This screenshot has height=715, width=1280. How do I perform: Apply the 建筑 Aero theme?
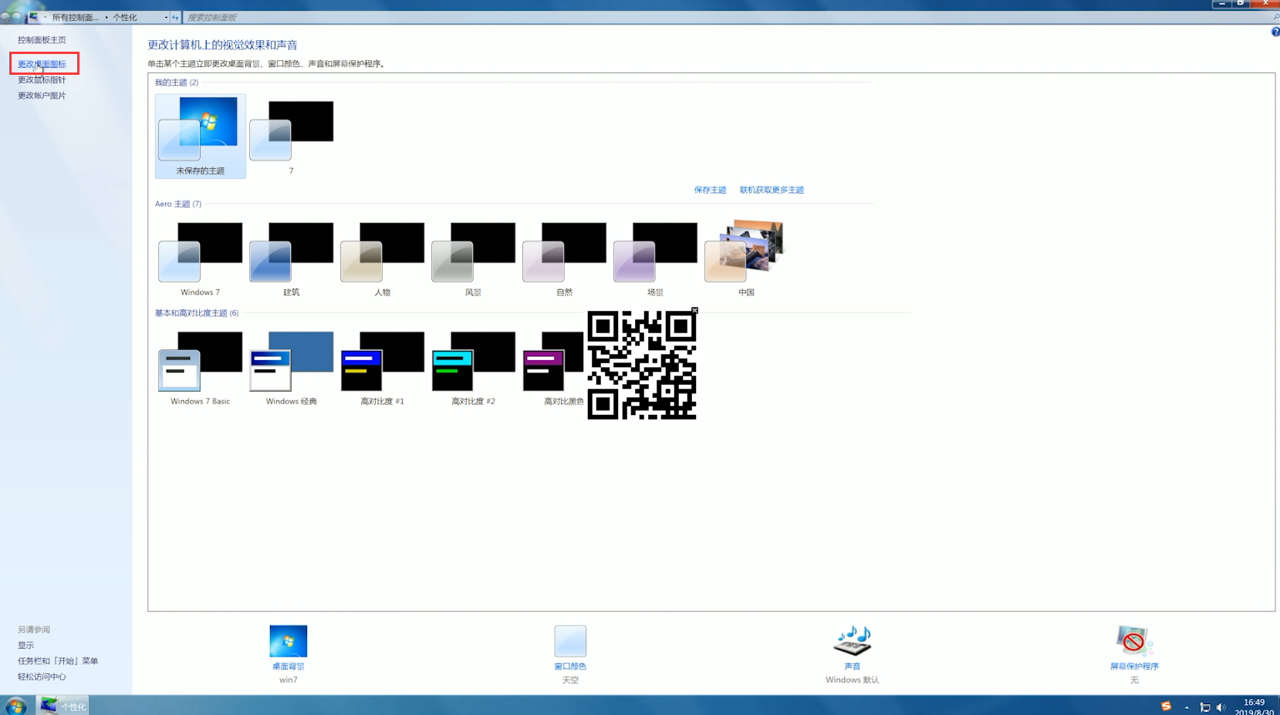click(292, 258)
